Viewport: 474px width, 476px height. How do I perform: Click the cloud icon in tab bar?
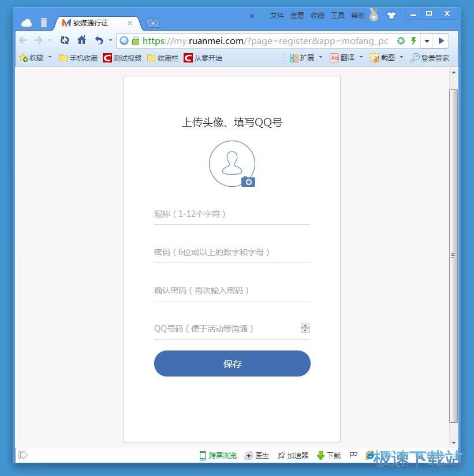tap(27, 23)
